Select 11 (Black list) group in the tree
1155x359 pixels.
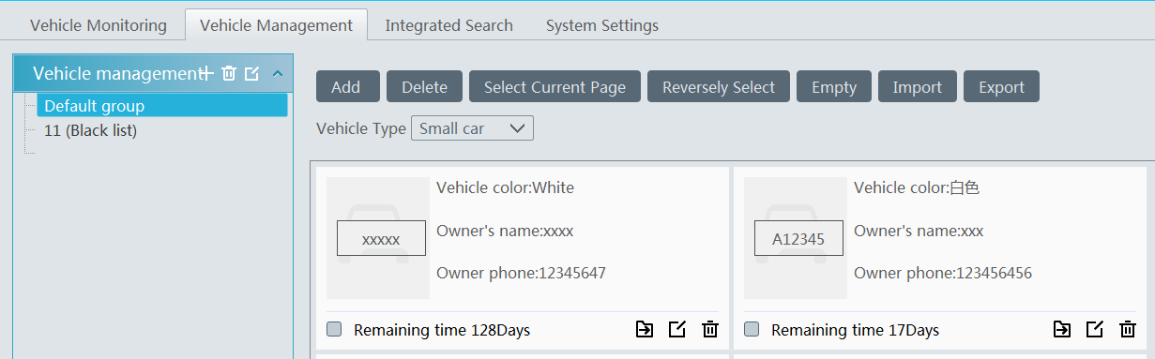point(91,130)
